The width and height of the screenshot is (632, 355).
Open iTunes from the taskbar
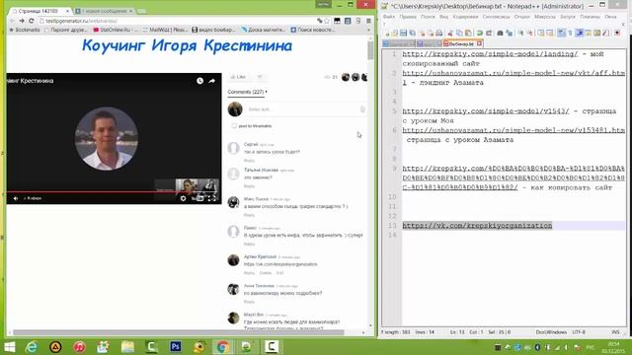tap(79, 347)
